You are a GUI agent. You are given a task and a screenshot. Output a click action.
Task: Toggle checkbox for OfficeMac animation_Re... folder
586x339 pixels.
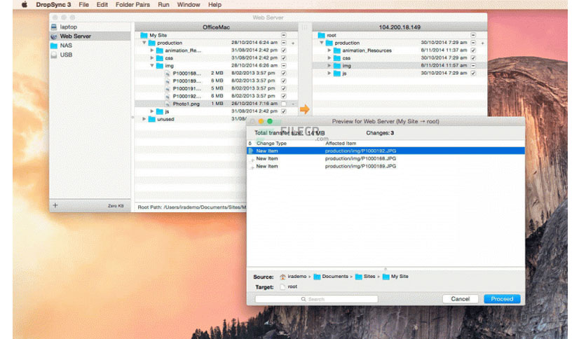(284, 50)
